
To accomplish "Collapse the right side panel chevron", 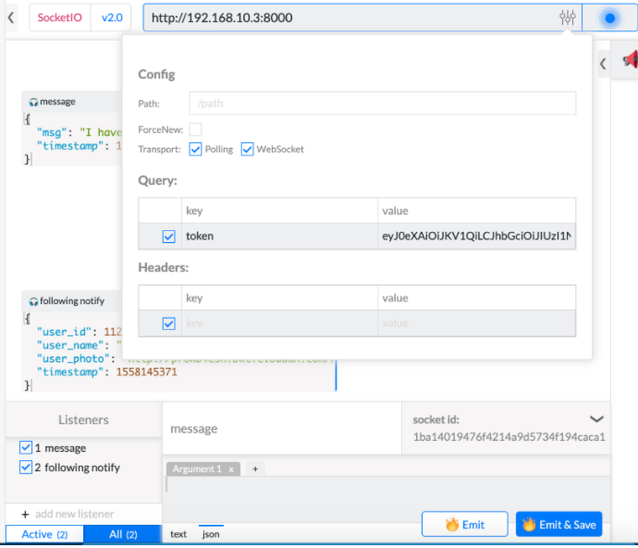I will click(603, 64).
